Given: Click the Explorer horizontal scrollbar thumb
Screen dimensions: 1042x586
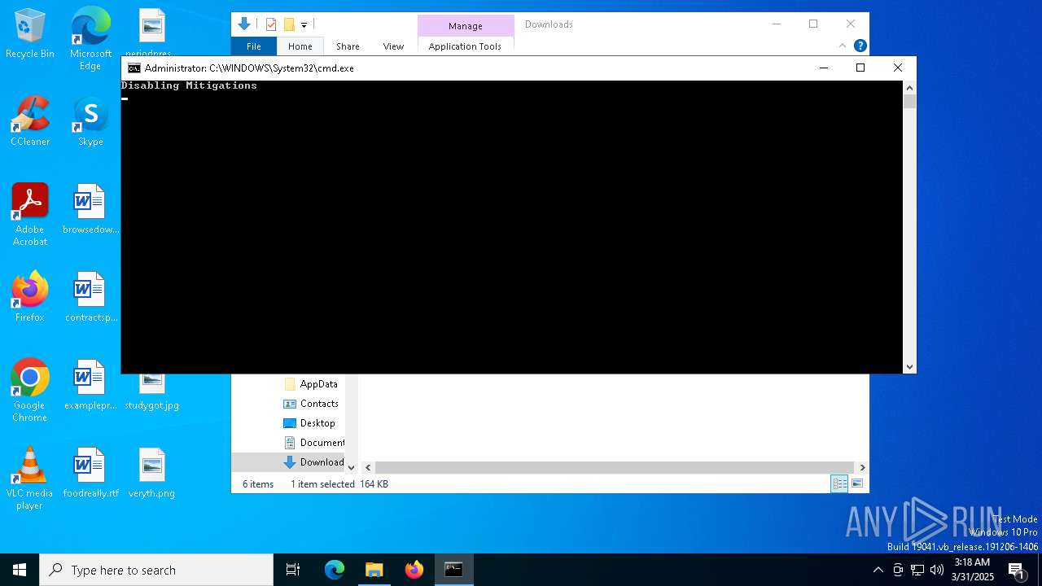Looking at the screenshot, I should [x=615, y=467].
